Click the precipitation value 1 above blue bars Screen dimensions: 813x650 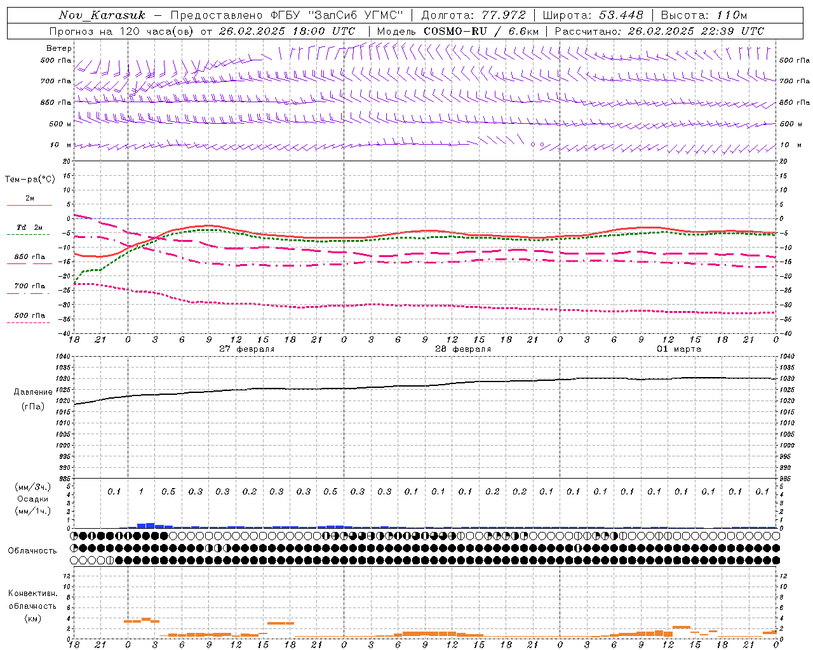point(141,492)
